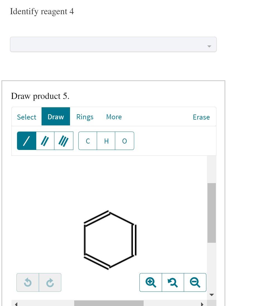Click the reset zoom icon
The height and width of the screenshot is (306, 280).
tap(173, 282)
